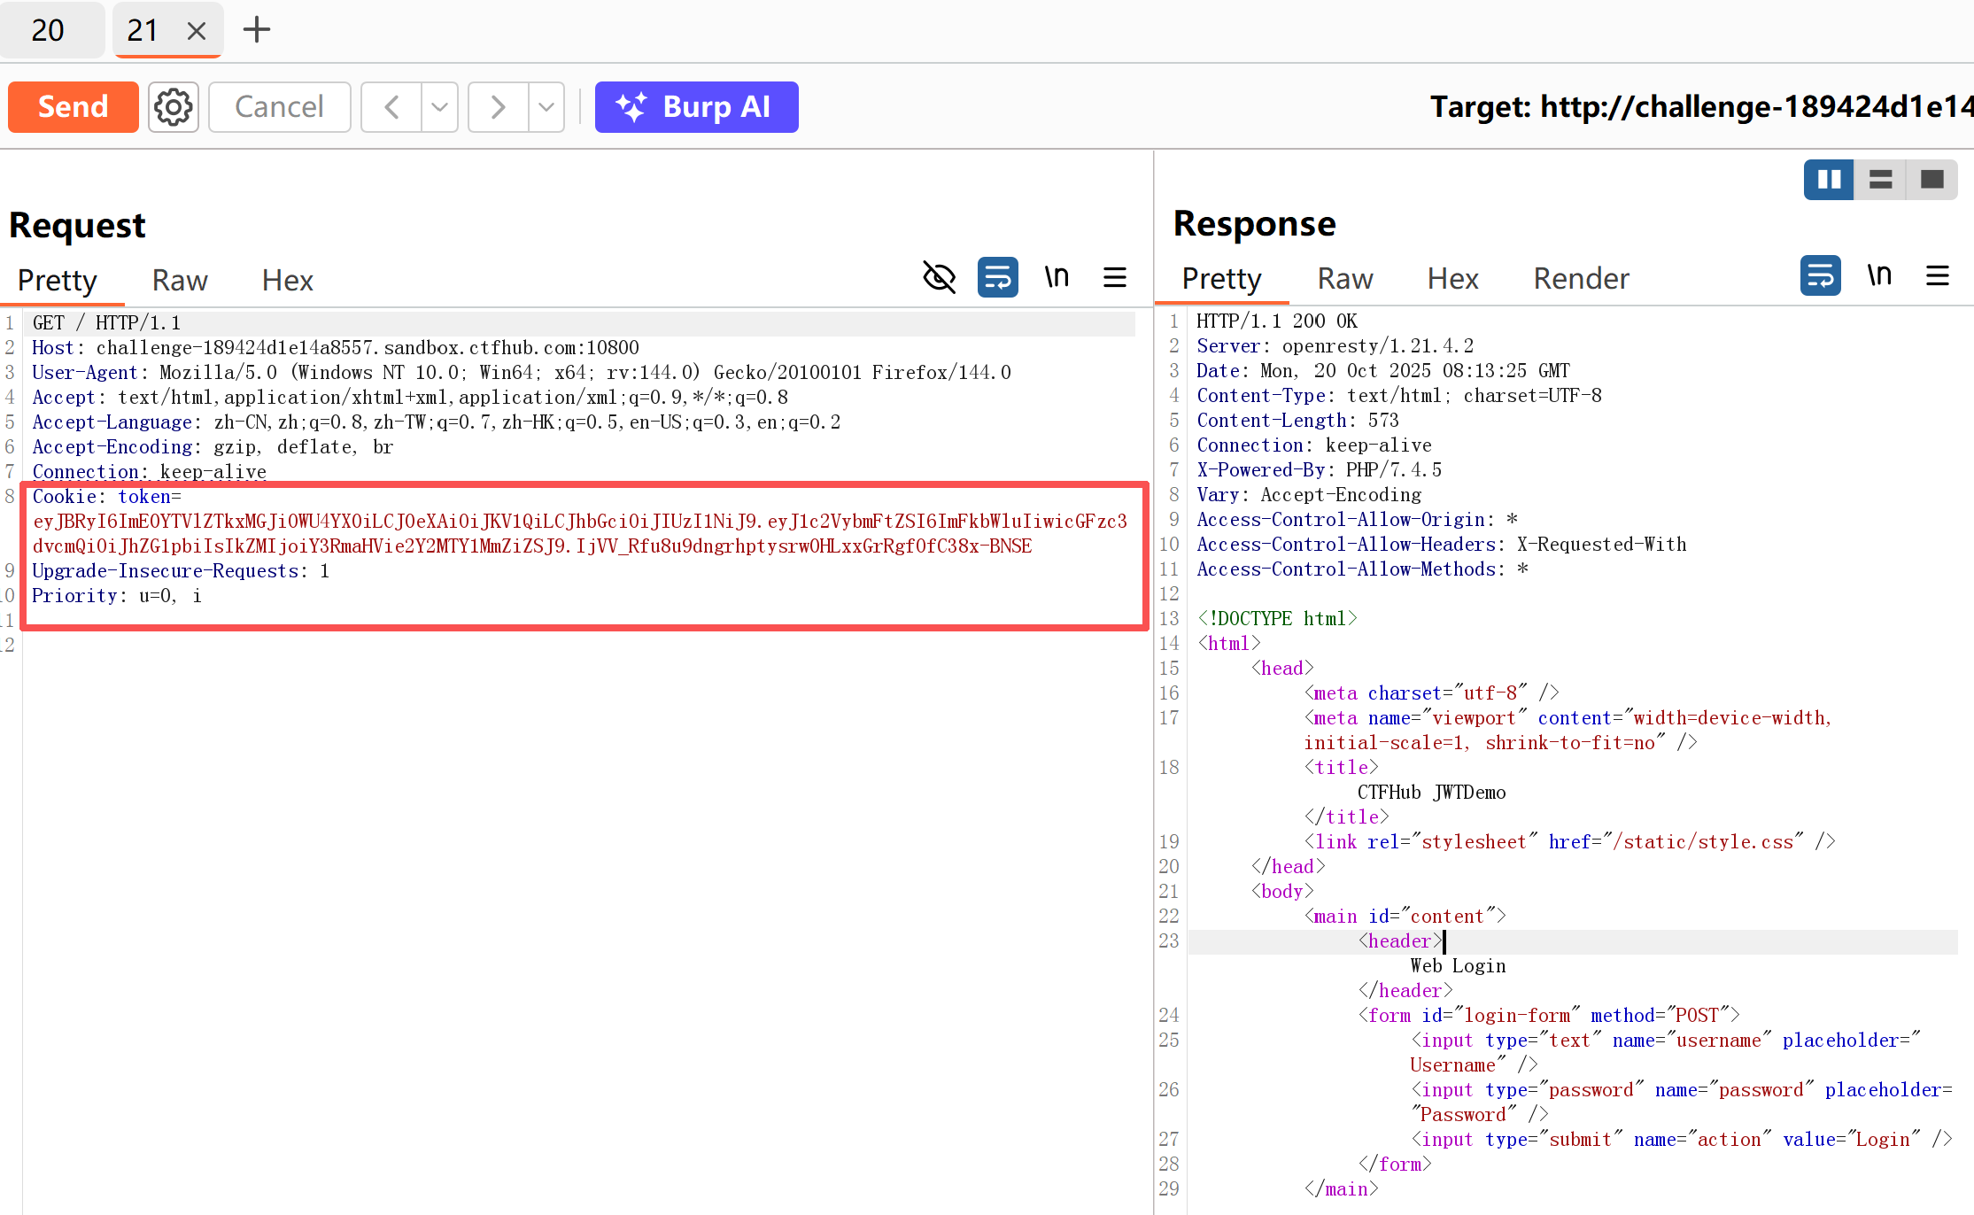The height and width of the screenshot is (1215, 1974).
Task: Hide non-printable characters in Request
Action: [x=939, y=278]
